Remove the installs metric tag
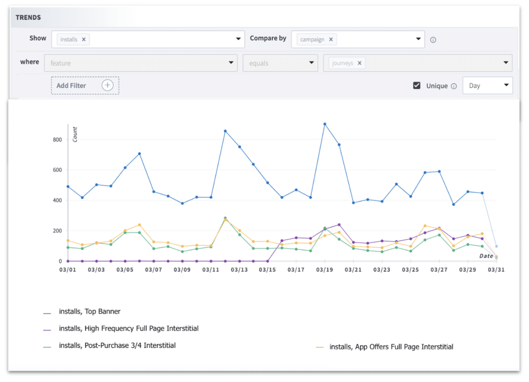This screenshot has width=529, height=382. click(x=85, y=39)
